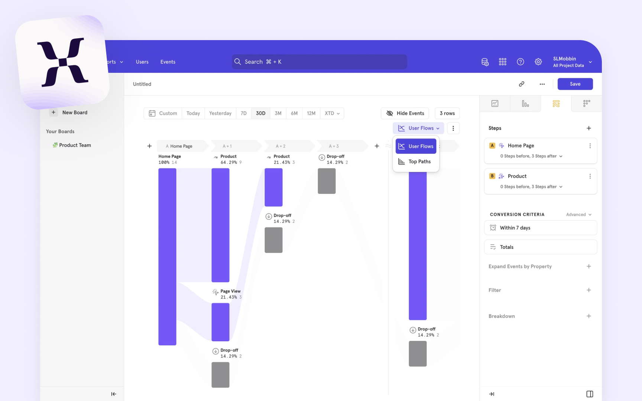Open help via the question mark icon

(521, 62)
